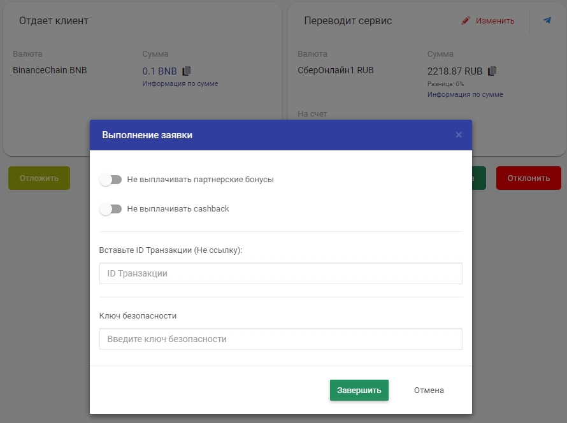Copy the 0.1 BNB amount
This screenshot has width=567, height=423.
pos(187,71)
